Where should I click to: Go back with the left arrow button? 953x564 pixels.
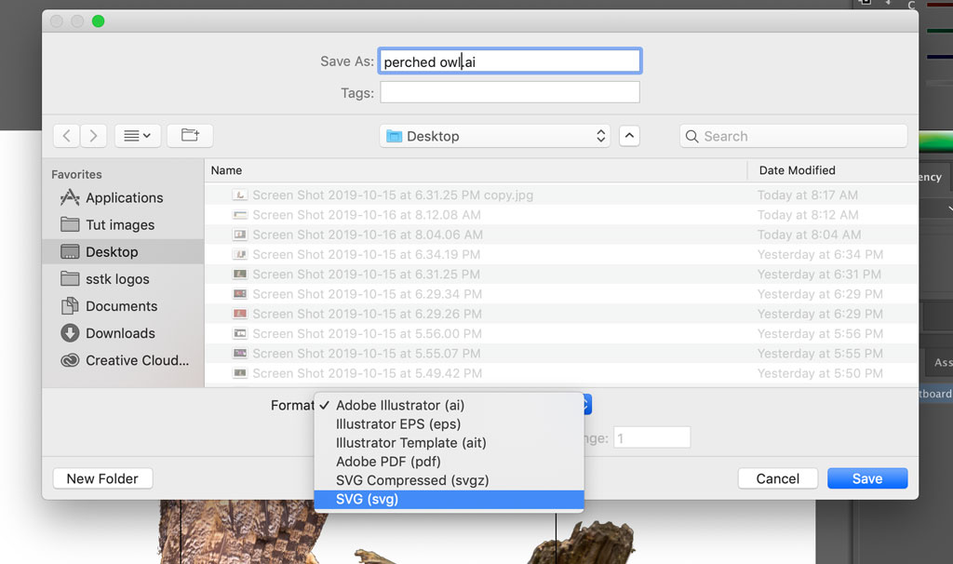point(67,136)
